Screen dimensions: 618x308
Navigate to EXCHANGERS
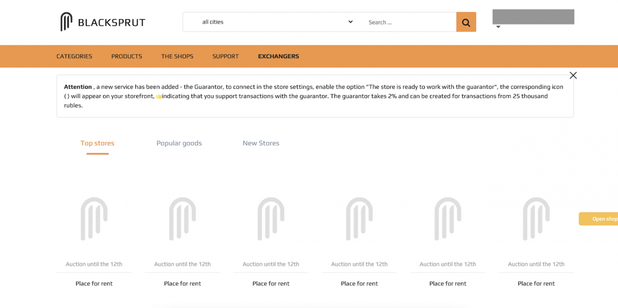278,56
